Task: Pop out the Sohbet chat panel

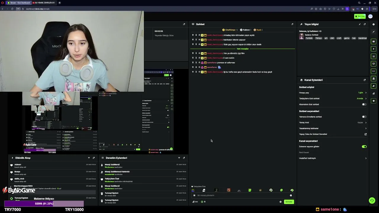Action: [292, 24]
